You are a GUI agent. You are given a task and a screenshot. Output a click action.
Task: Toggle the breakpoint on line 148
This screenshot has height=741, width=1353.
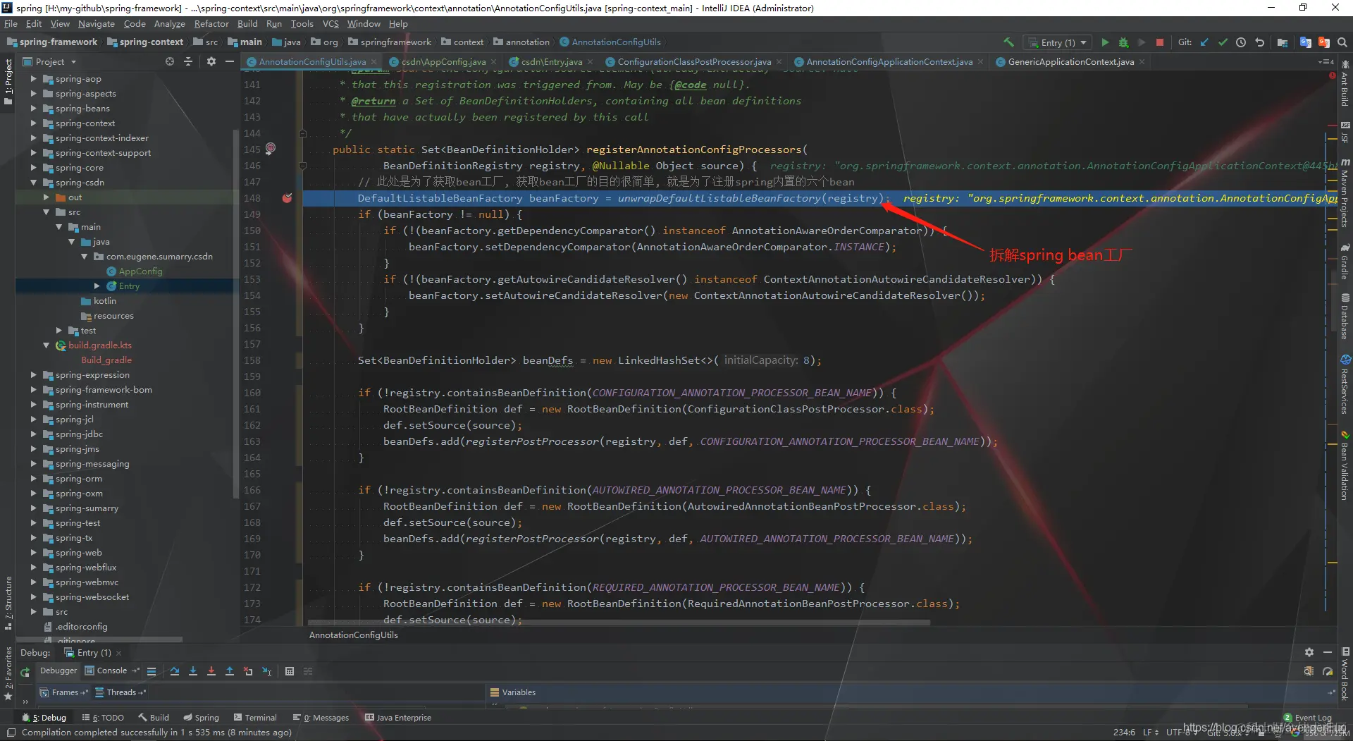click(287, 198)
